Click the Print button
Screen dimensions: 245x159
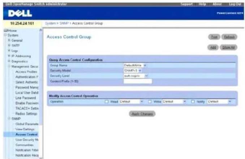click(214, 37)
